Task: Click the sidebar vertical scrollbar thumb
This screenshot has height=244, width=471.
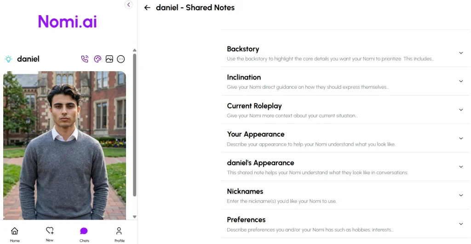Action: (135, 125)
